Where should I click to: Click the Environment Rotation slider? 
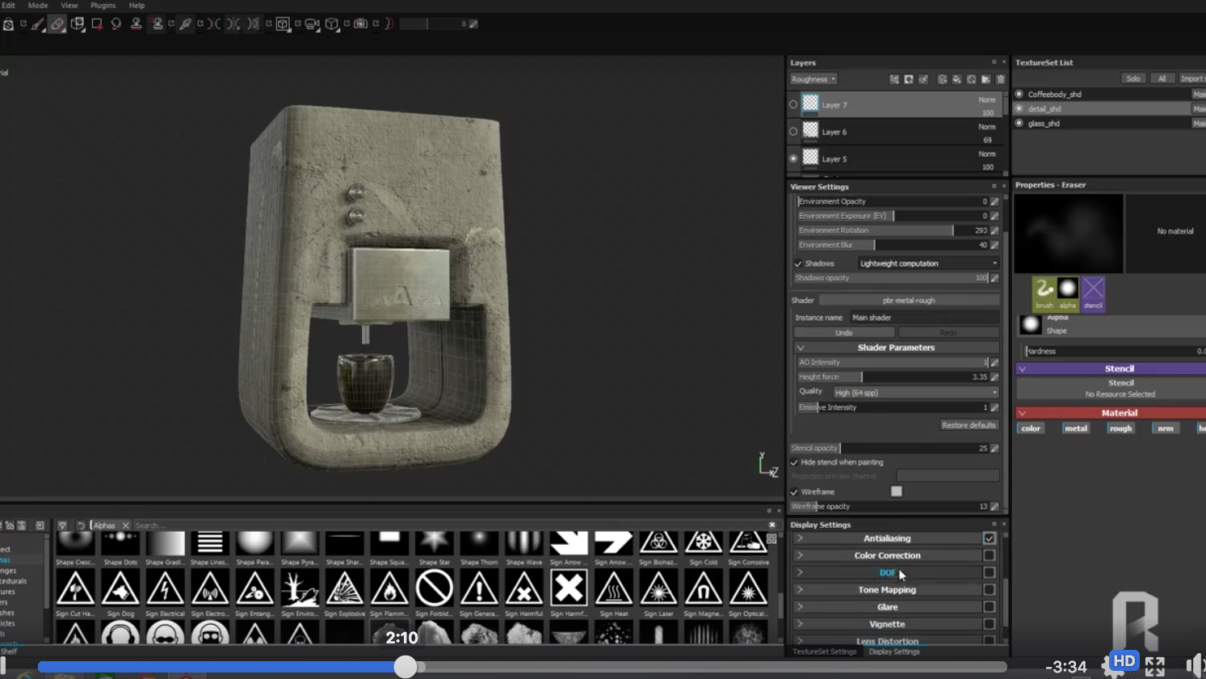pyautogui.click(x=889, y=230)
